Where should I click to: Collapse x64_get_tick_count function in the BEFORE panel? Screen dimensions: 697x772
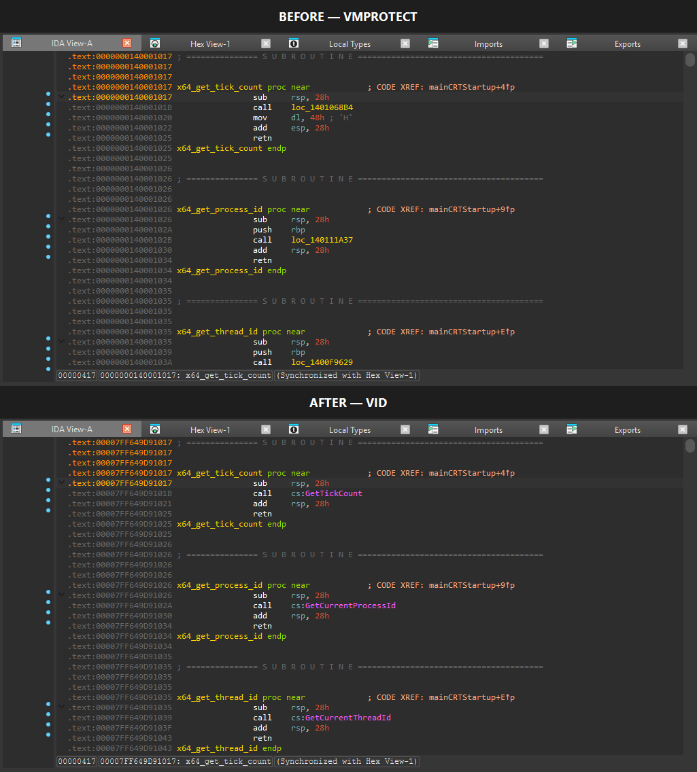tap(62, 97)
